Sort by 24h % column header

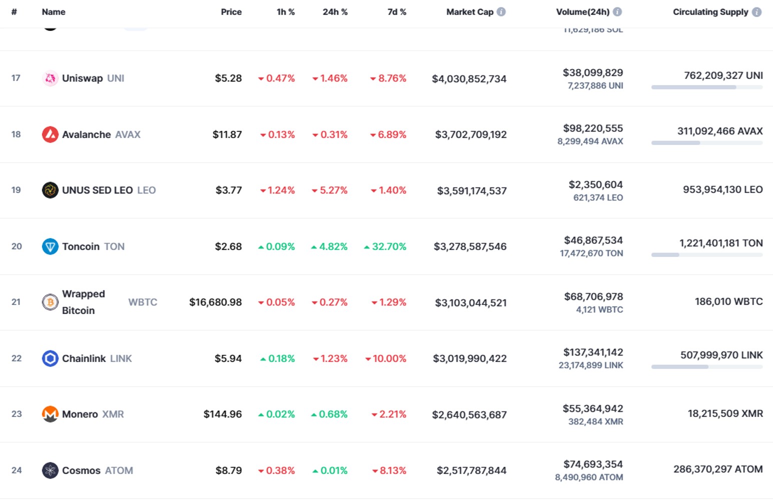pyautogui.click(x=335, y=11)
